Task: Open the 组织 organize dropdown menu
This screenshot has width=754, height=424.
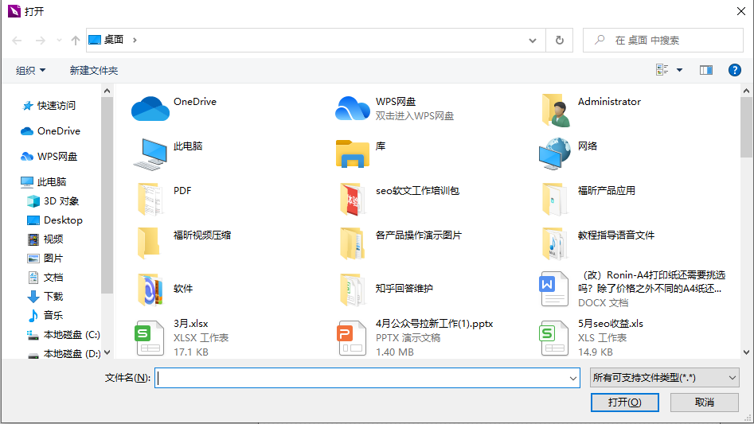Action: click(x=30, y=71)
